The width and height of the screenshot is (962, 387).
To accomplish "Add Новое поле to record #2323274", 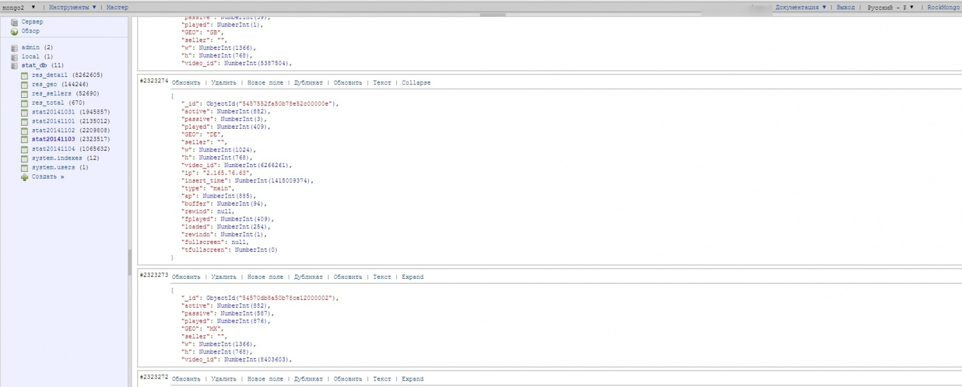I will [x=265, y=83].
